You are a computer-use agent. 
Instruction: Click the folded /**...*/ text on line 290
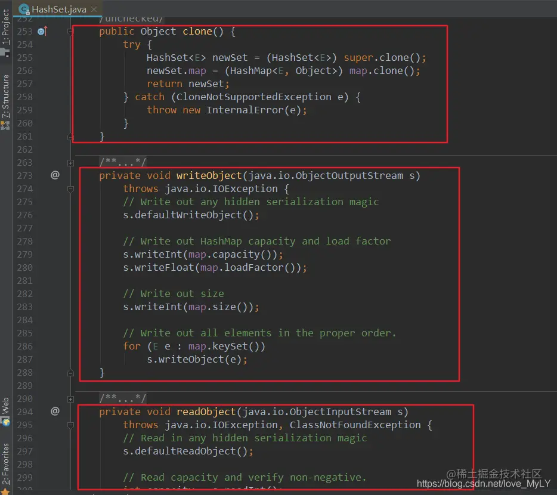point(123,399)
